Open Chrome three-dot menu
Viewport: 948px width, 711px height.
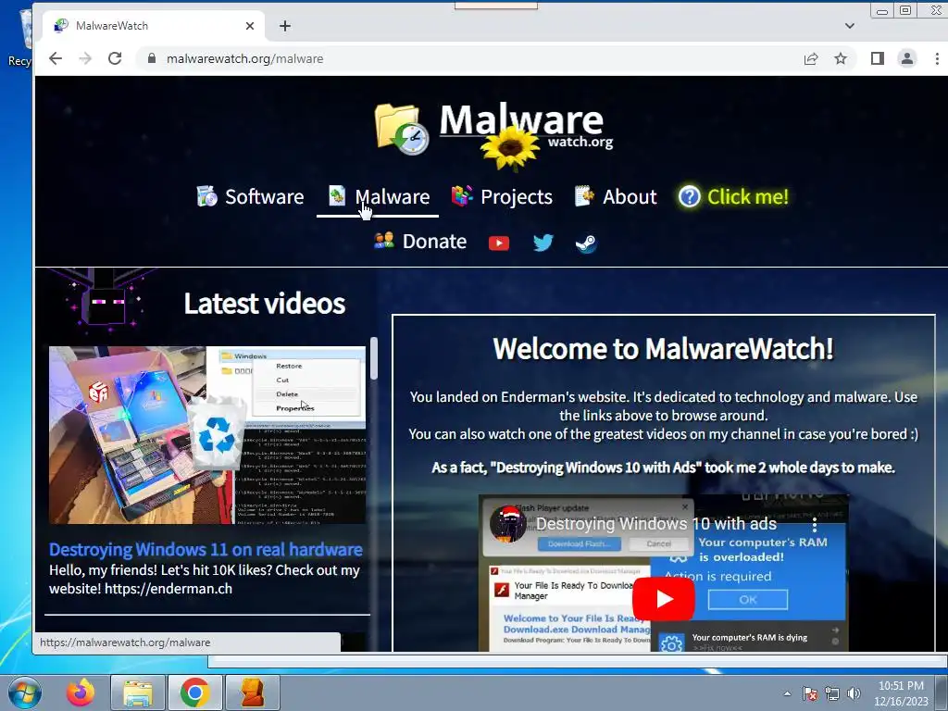click(937, 58)
